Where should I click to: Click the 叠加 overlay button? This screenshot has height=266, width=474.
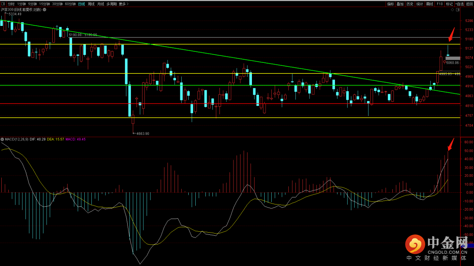400,4
